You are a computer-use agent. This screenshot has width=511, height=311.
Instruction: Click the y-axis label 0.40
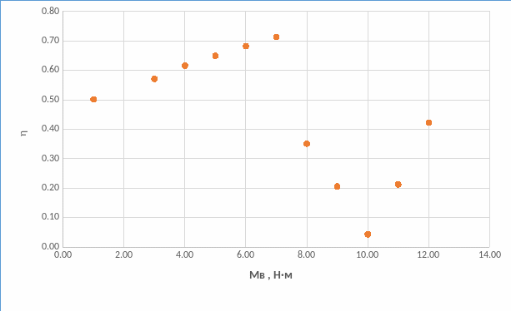[51, 129]
